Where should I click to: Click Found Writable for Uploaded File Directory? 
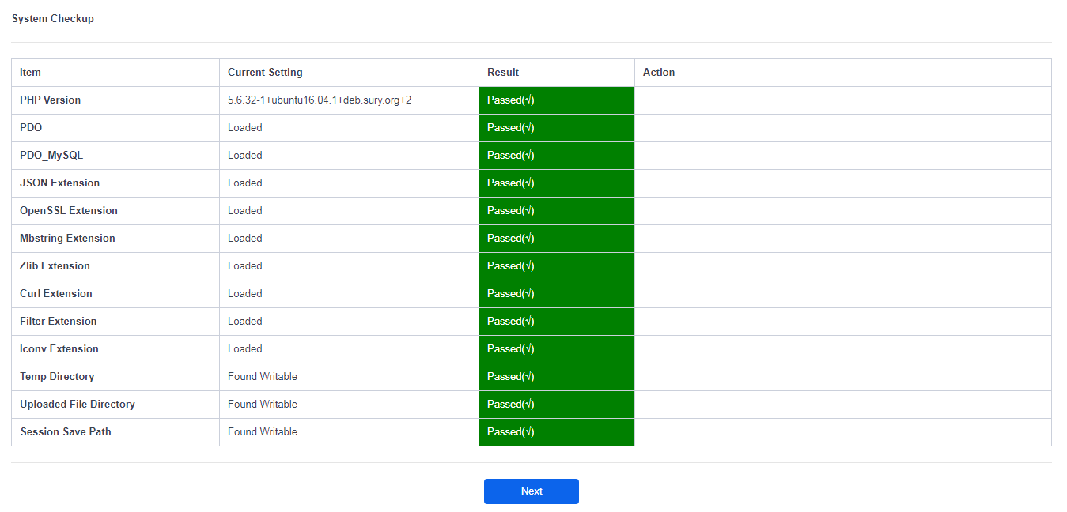click(263, 404)
